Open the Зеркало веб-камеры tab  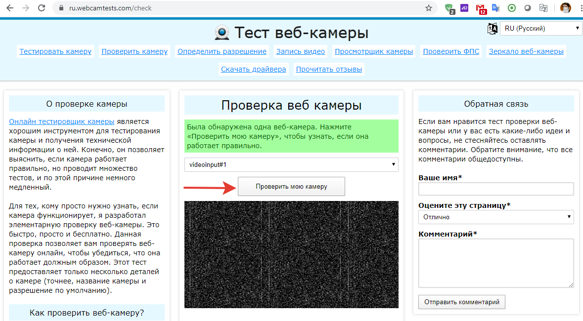526,51
